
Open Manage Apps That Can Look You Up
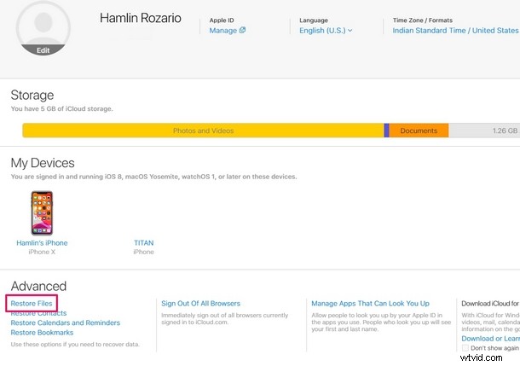click(370, 304)
